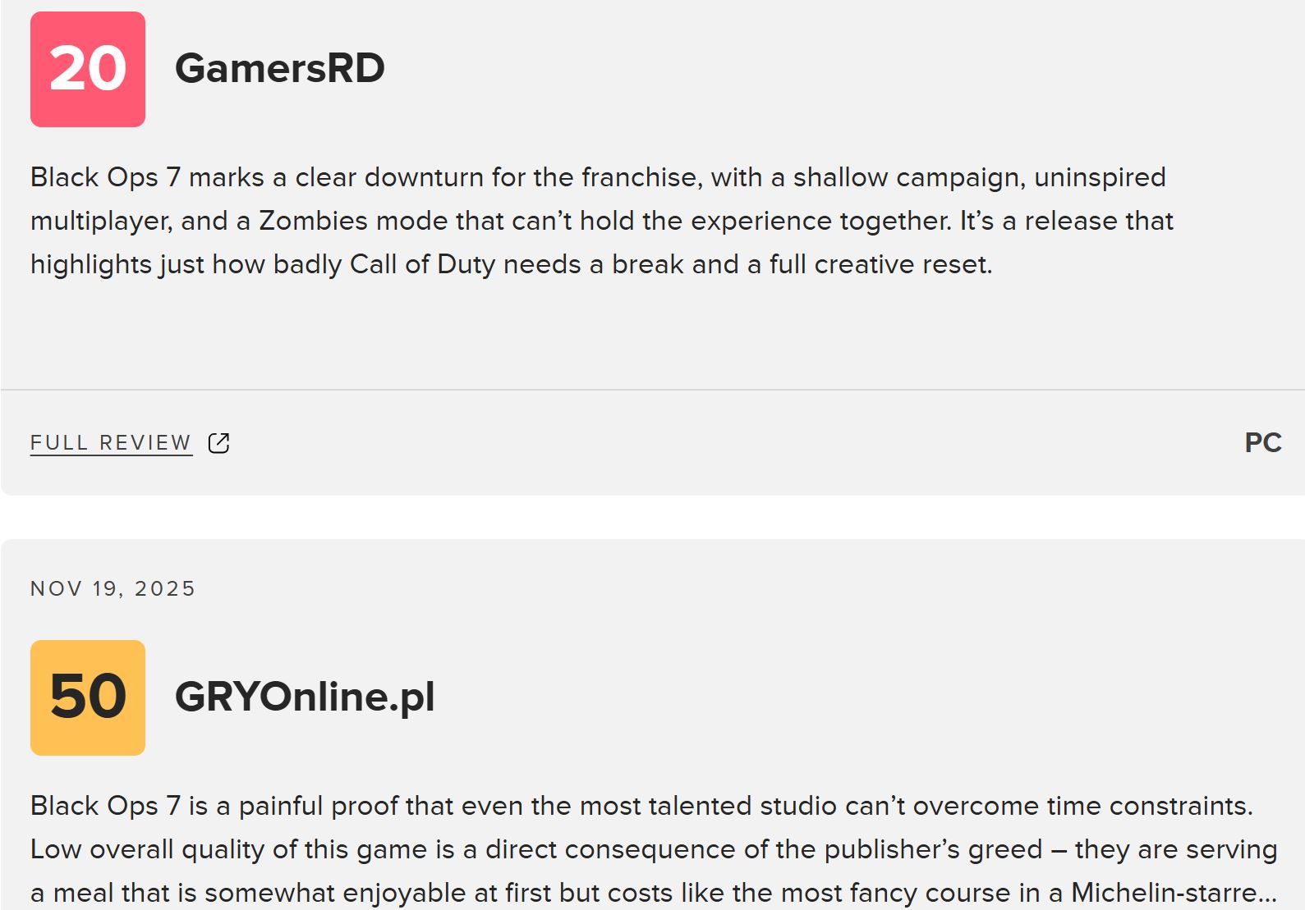Open the GamersRD publication name

[x=279, y=68]
